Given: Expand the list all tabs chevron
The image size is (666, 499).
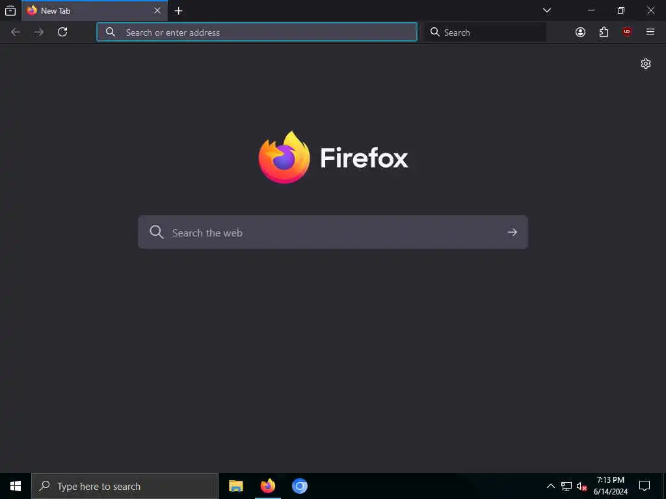Looking at the screenshot, I should 547,10.
